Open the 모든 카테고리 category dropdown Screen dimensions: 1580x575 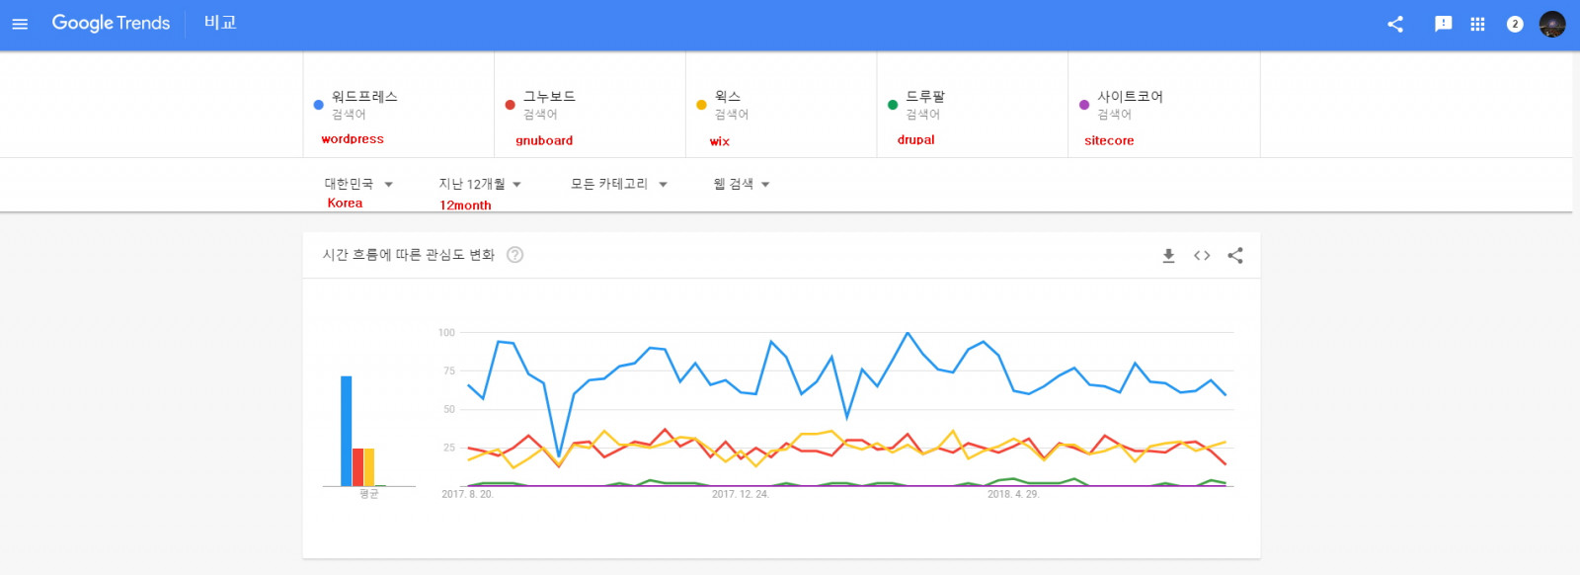618,184
